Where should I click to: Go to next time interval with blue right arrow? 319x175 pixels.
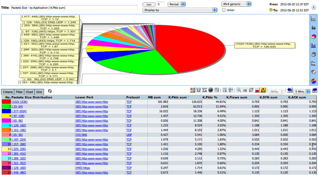[x=314, y=90]
